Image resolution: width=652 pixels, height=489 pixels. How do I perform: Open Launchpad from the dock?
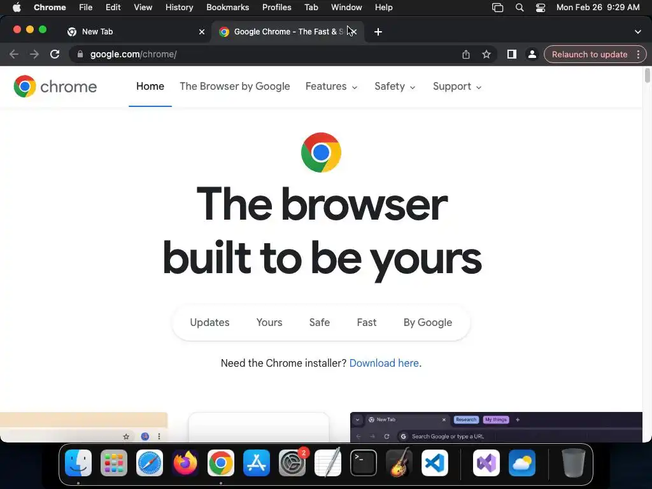pos(114,463)
